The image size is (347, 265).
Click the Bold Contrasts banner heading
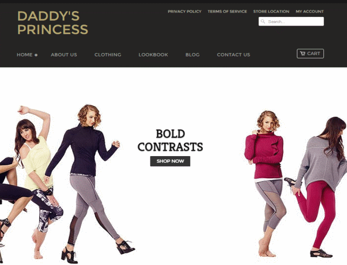(x=170, y=140)
